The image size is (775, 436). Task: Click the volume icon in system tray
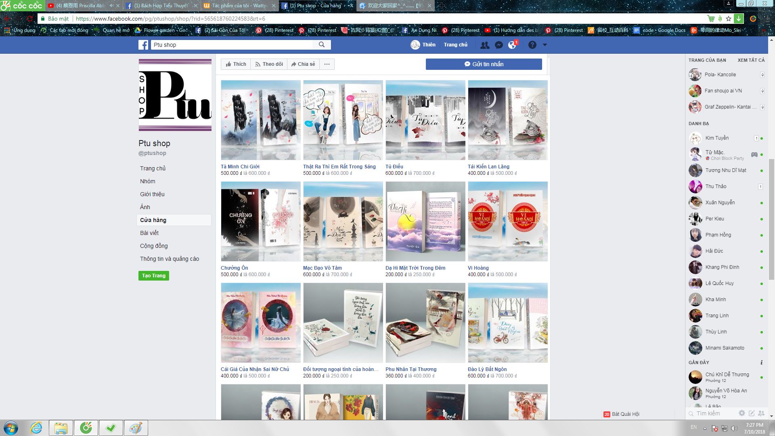tap(734, 428)
